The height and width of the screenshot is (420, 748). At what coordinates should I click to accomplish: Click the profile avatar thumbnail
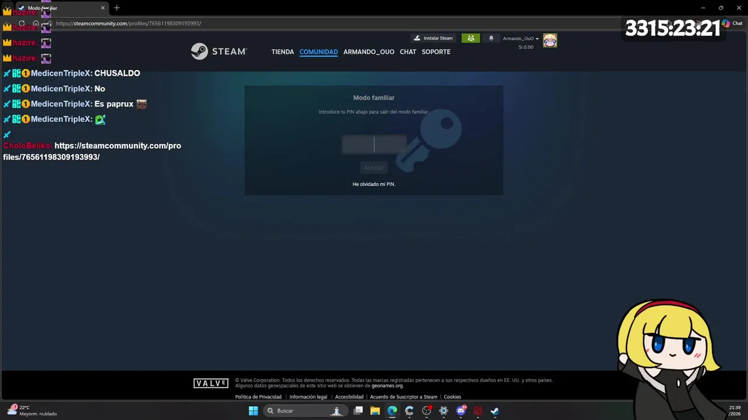point(550,40)
